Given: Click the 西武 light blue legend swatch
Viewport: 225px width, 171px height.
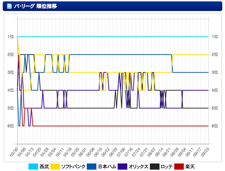Looking at the screenshot, I should pyautogui.click(x=33, y=166).
